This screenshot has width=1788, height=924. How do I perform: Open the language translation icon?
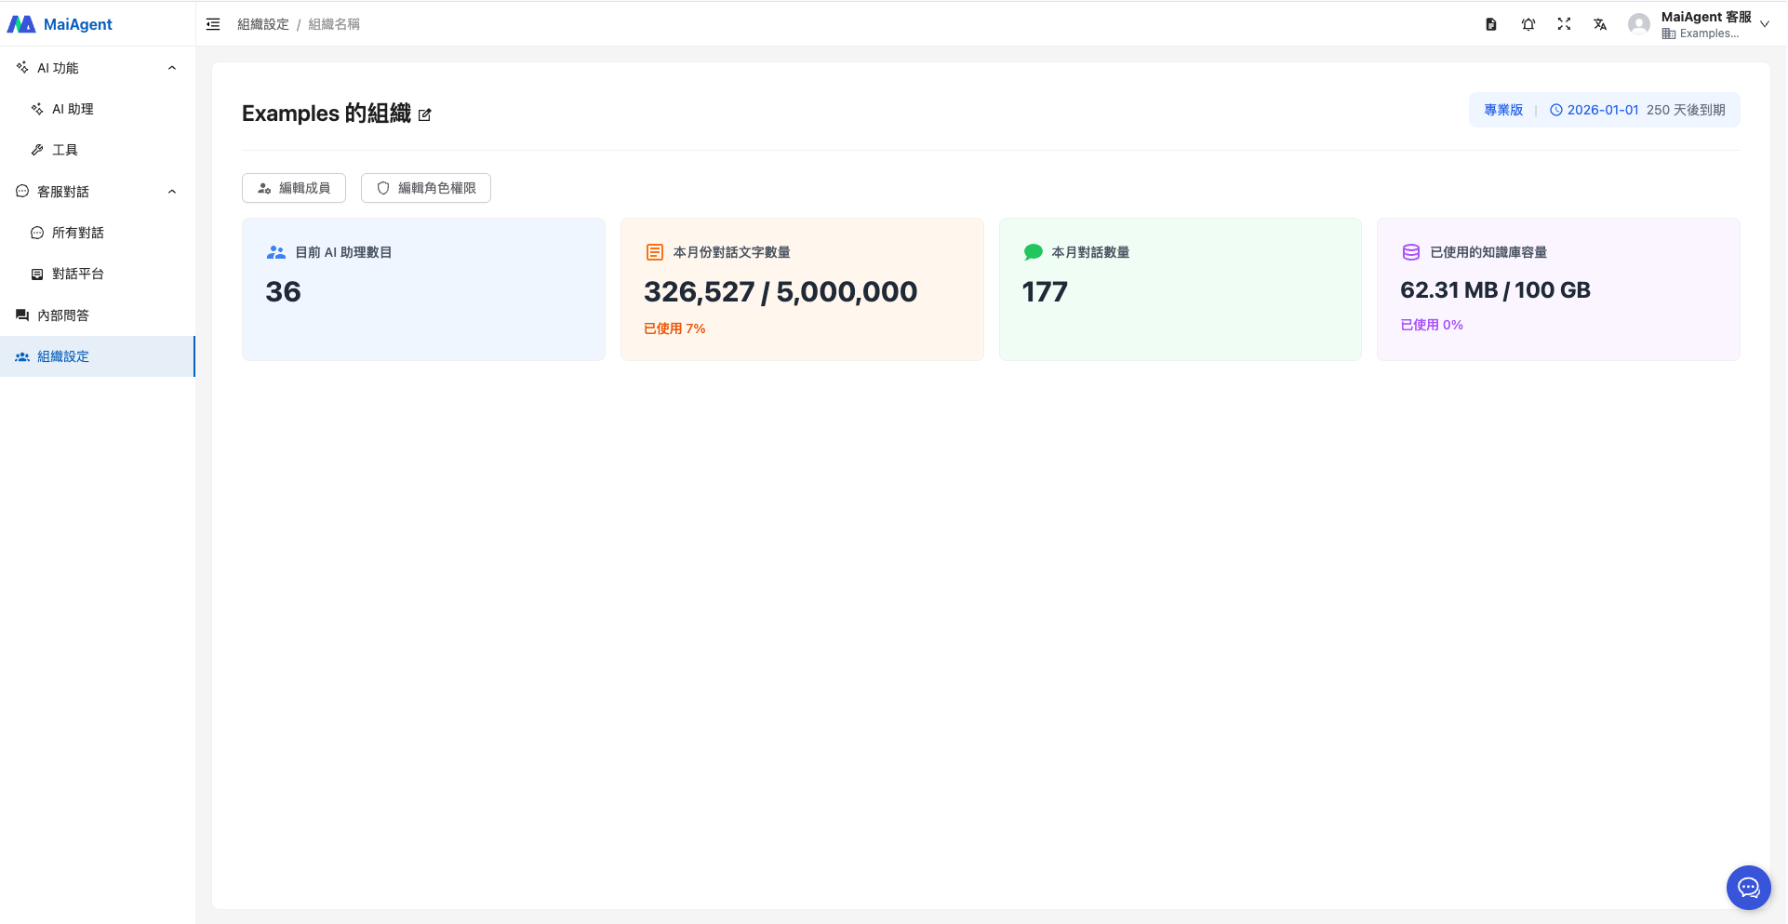tap(1600, 24)
